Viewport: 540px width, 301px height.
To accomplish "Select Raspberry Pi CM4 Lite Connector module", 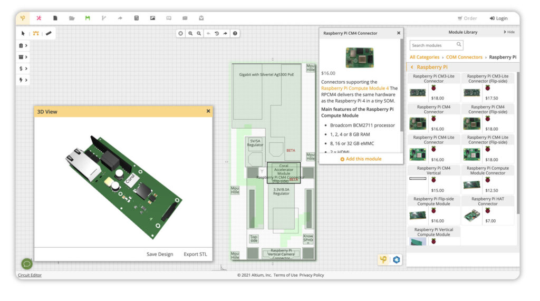I will pyautogui.click(x=433, y=149).
